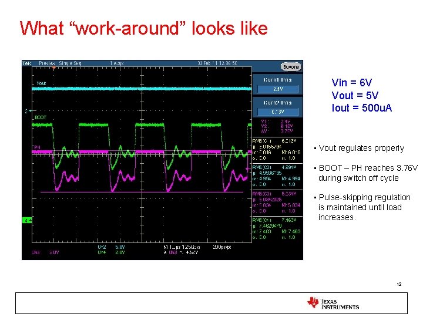This screenshot has width=423, height=317.
Task: Click the Tek logo label
Action: tap(26, 63)
